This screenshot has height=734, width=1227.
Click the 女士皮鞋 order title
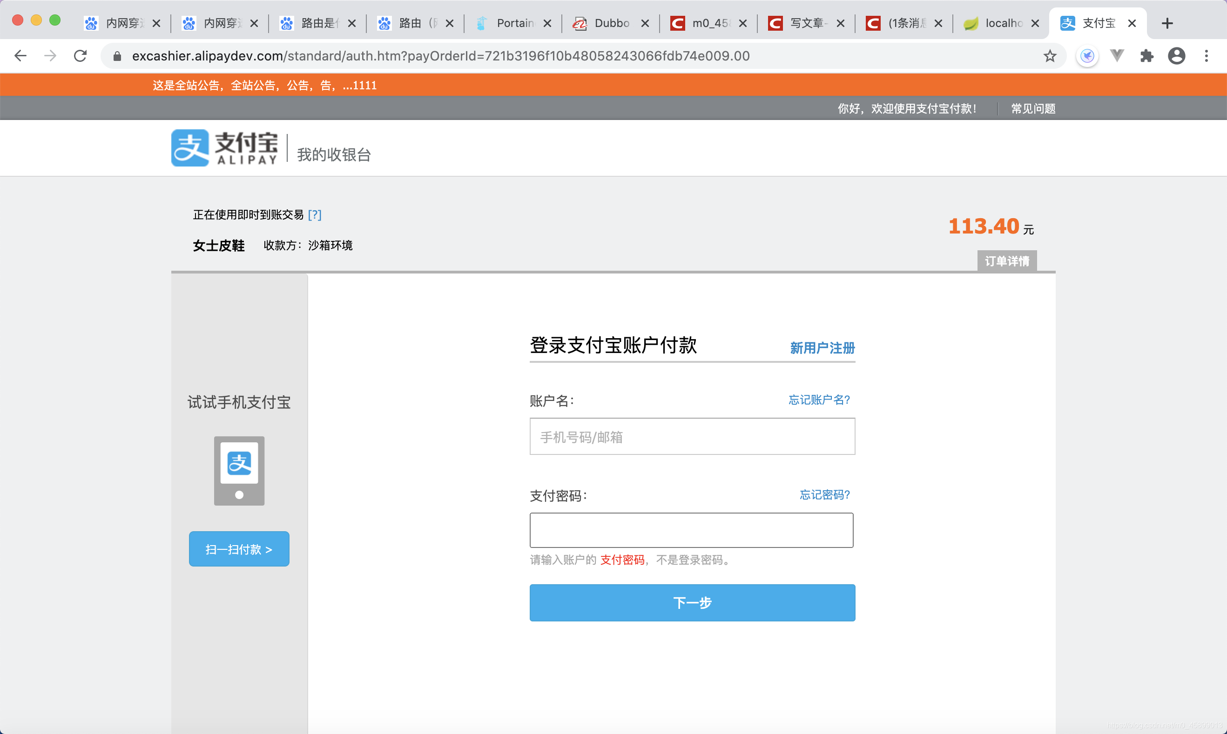[x=219, y=245]
